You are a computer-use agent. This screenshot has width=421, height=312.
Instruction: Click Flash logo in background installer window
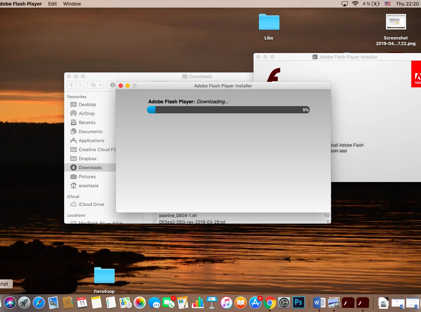273,75
